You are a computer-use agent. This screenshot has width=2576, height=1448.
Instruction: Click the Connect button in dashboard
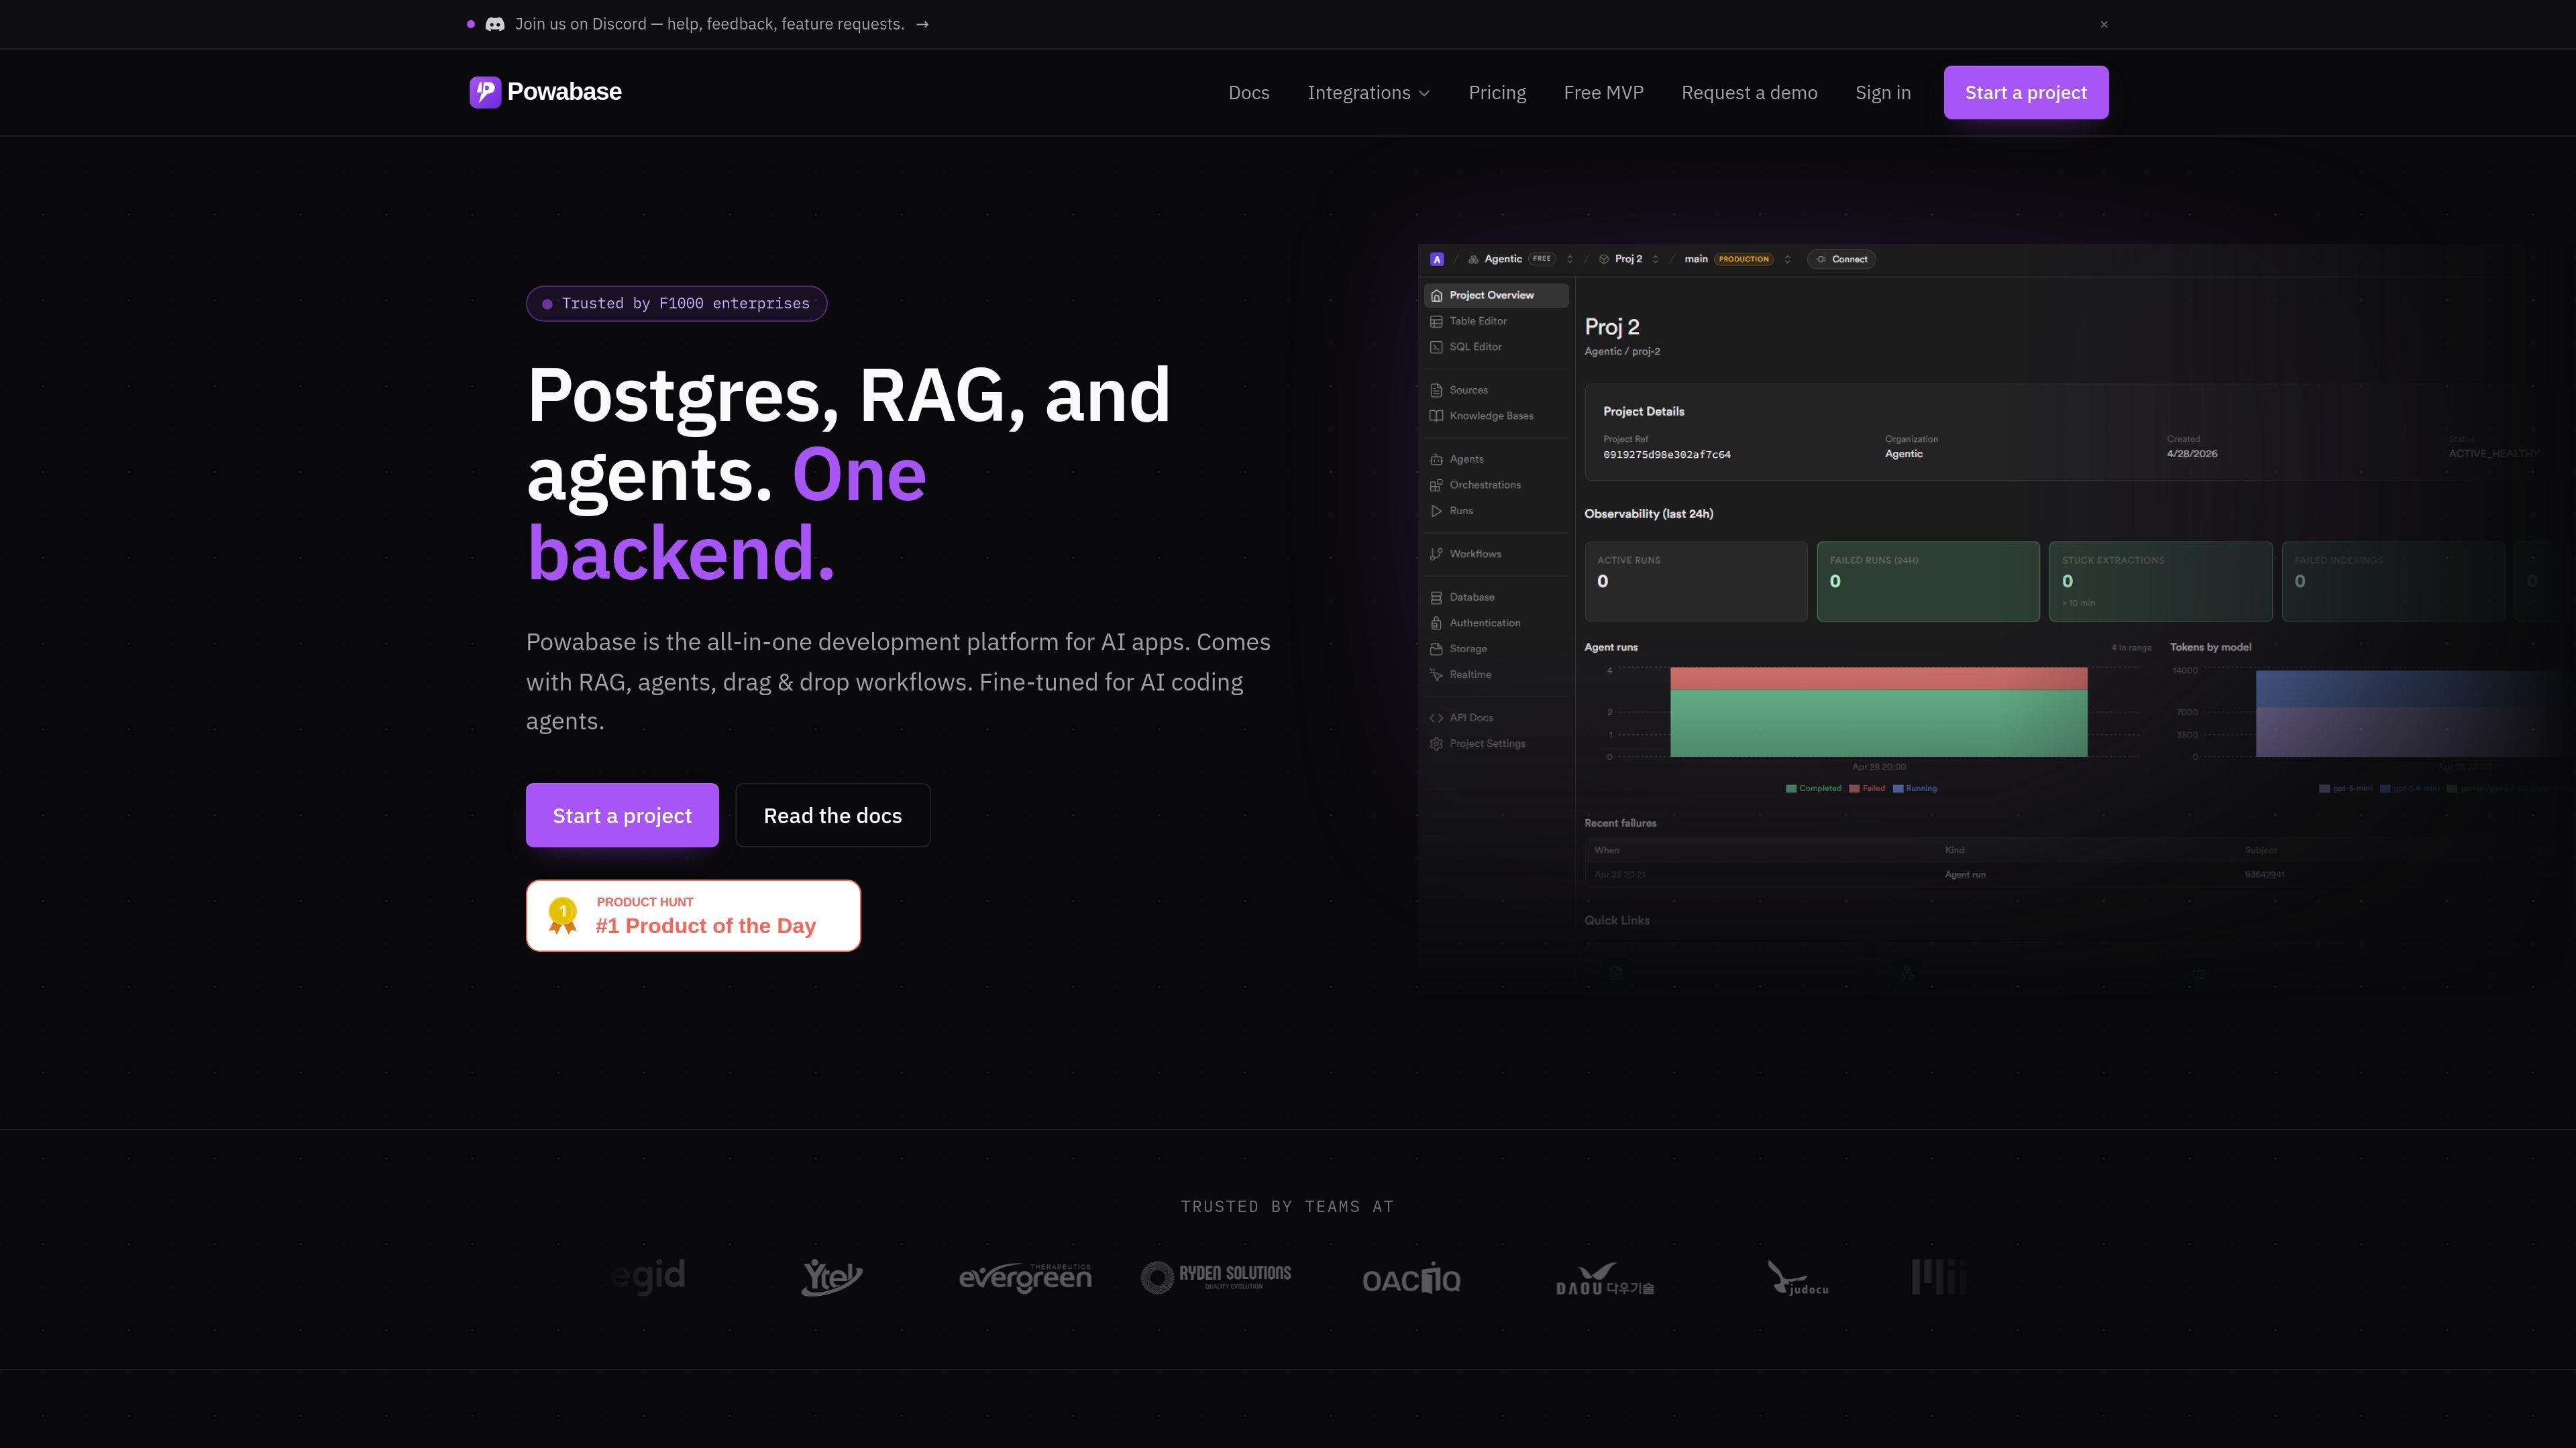pos(1841,259)
